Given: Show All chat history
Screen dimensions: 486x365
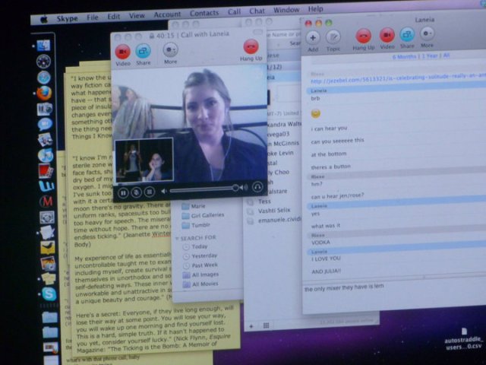Looking at the screenshot, I should tap(447, 56).
